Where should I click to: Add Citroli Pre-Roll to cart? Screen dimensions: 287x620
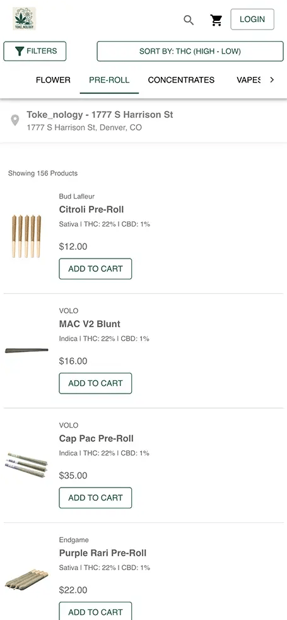pos(95,269)
